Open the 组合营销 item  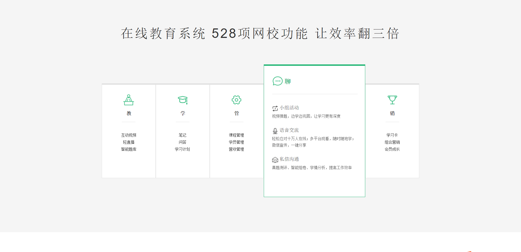pos(392,142)
